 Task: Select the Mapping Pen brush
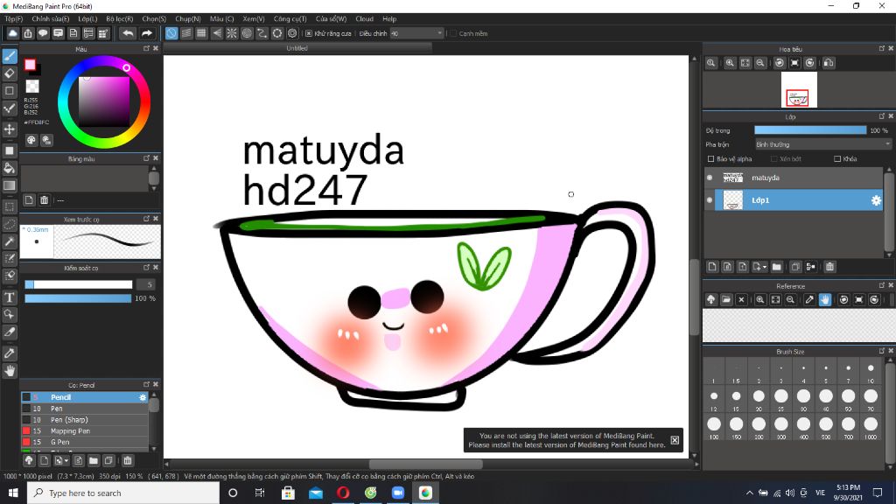pyautogui.click(x=85, y=430)
